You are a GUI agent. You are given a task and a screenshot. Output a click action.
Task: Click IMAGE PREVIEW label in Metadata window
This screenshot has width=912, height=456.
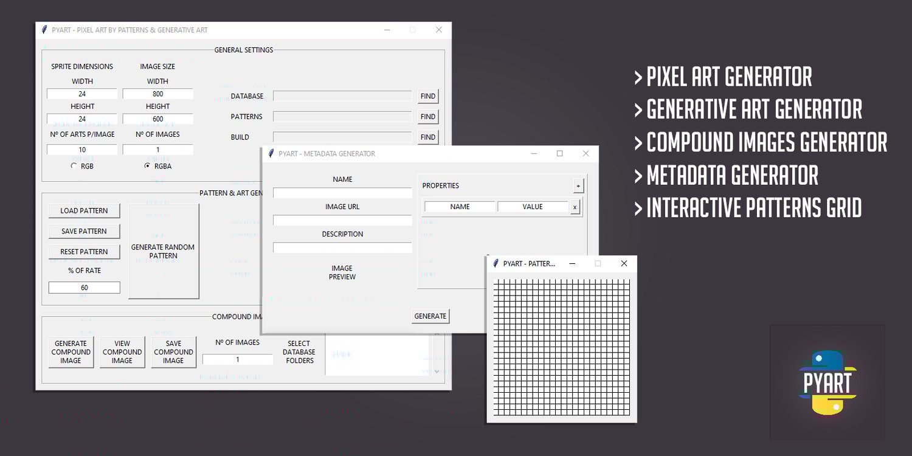tap(342, 272)
